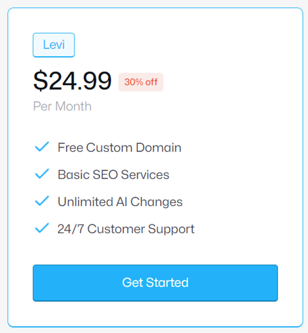Click the $24.99 price link
Image resolution: width=308 pixels, height=333 pixels.
coord(72,81)
